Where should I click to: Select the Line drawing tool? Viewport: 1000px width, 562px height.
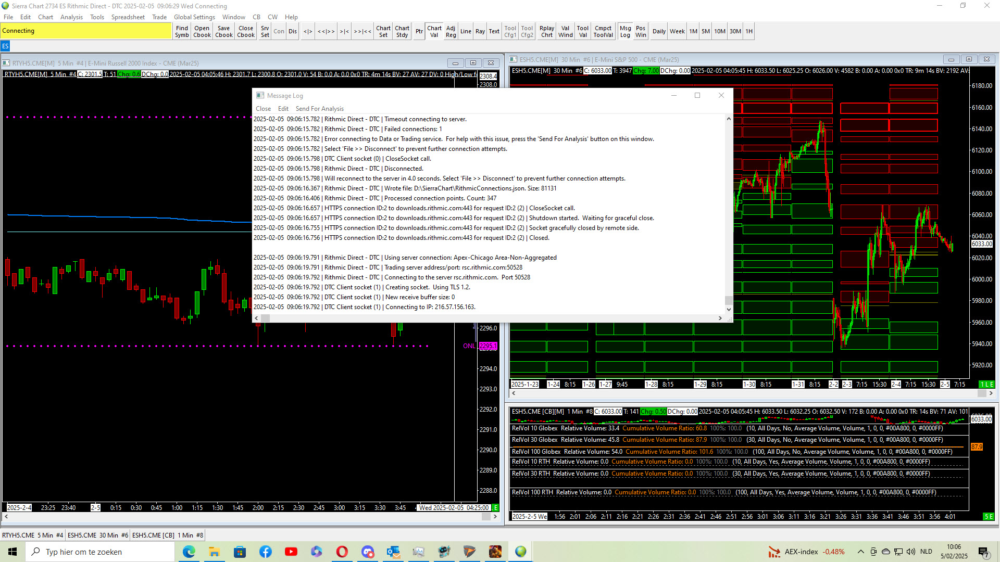465,31
